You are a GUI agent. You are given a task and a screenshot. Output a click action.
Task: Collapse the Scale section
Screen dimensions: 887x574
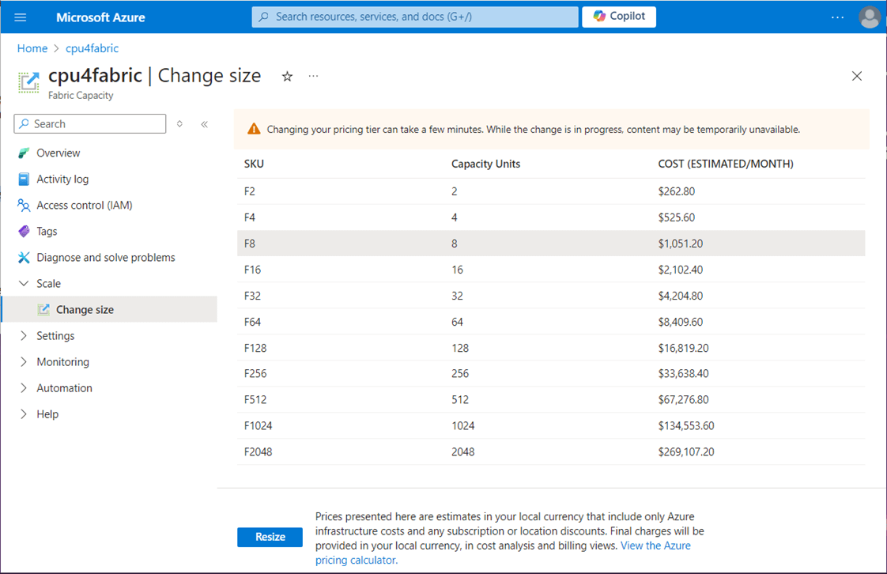(x=24, y=284)
